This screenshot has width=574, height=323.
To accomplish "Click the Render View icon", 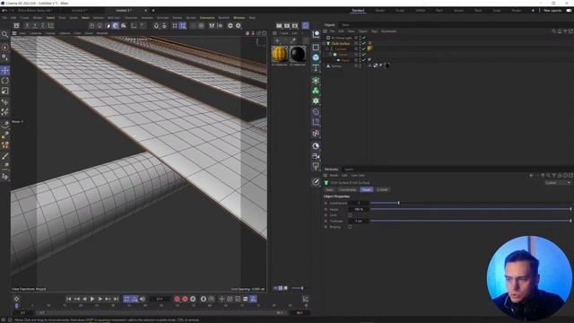I will (279, 26).
